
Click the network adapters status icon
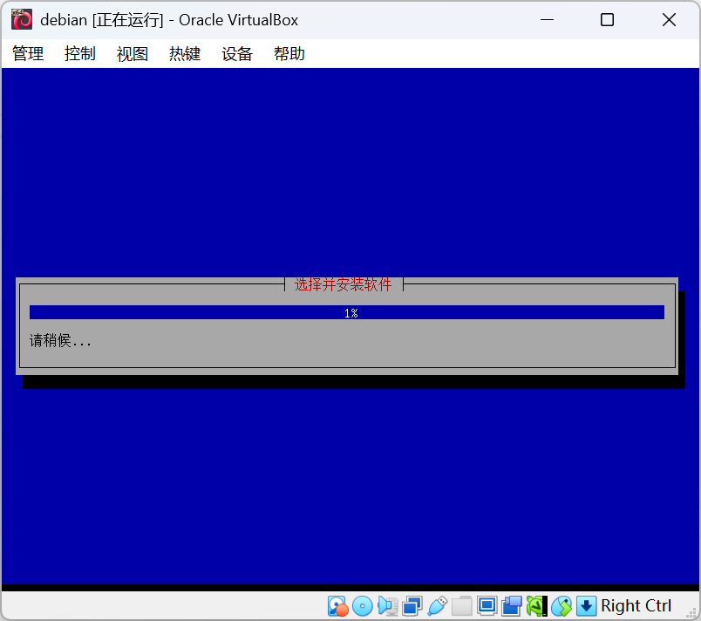point(412,606)
